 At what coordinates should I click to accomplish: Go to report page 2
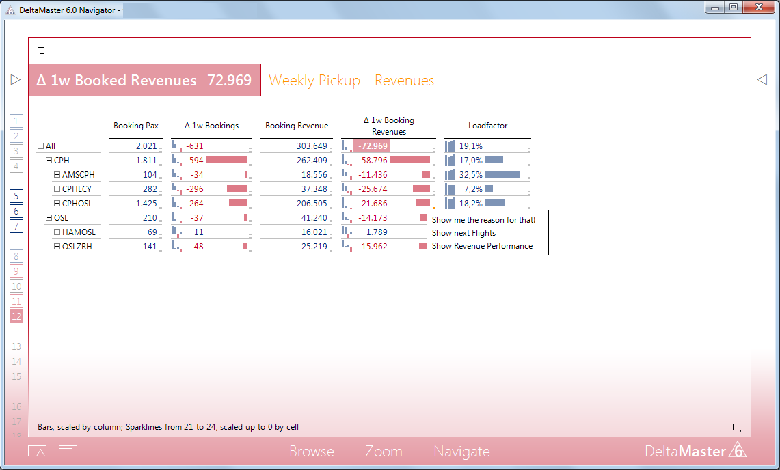point(16,136)
